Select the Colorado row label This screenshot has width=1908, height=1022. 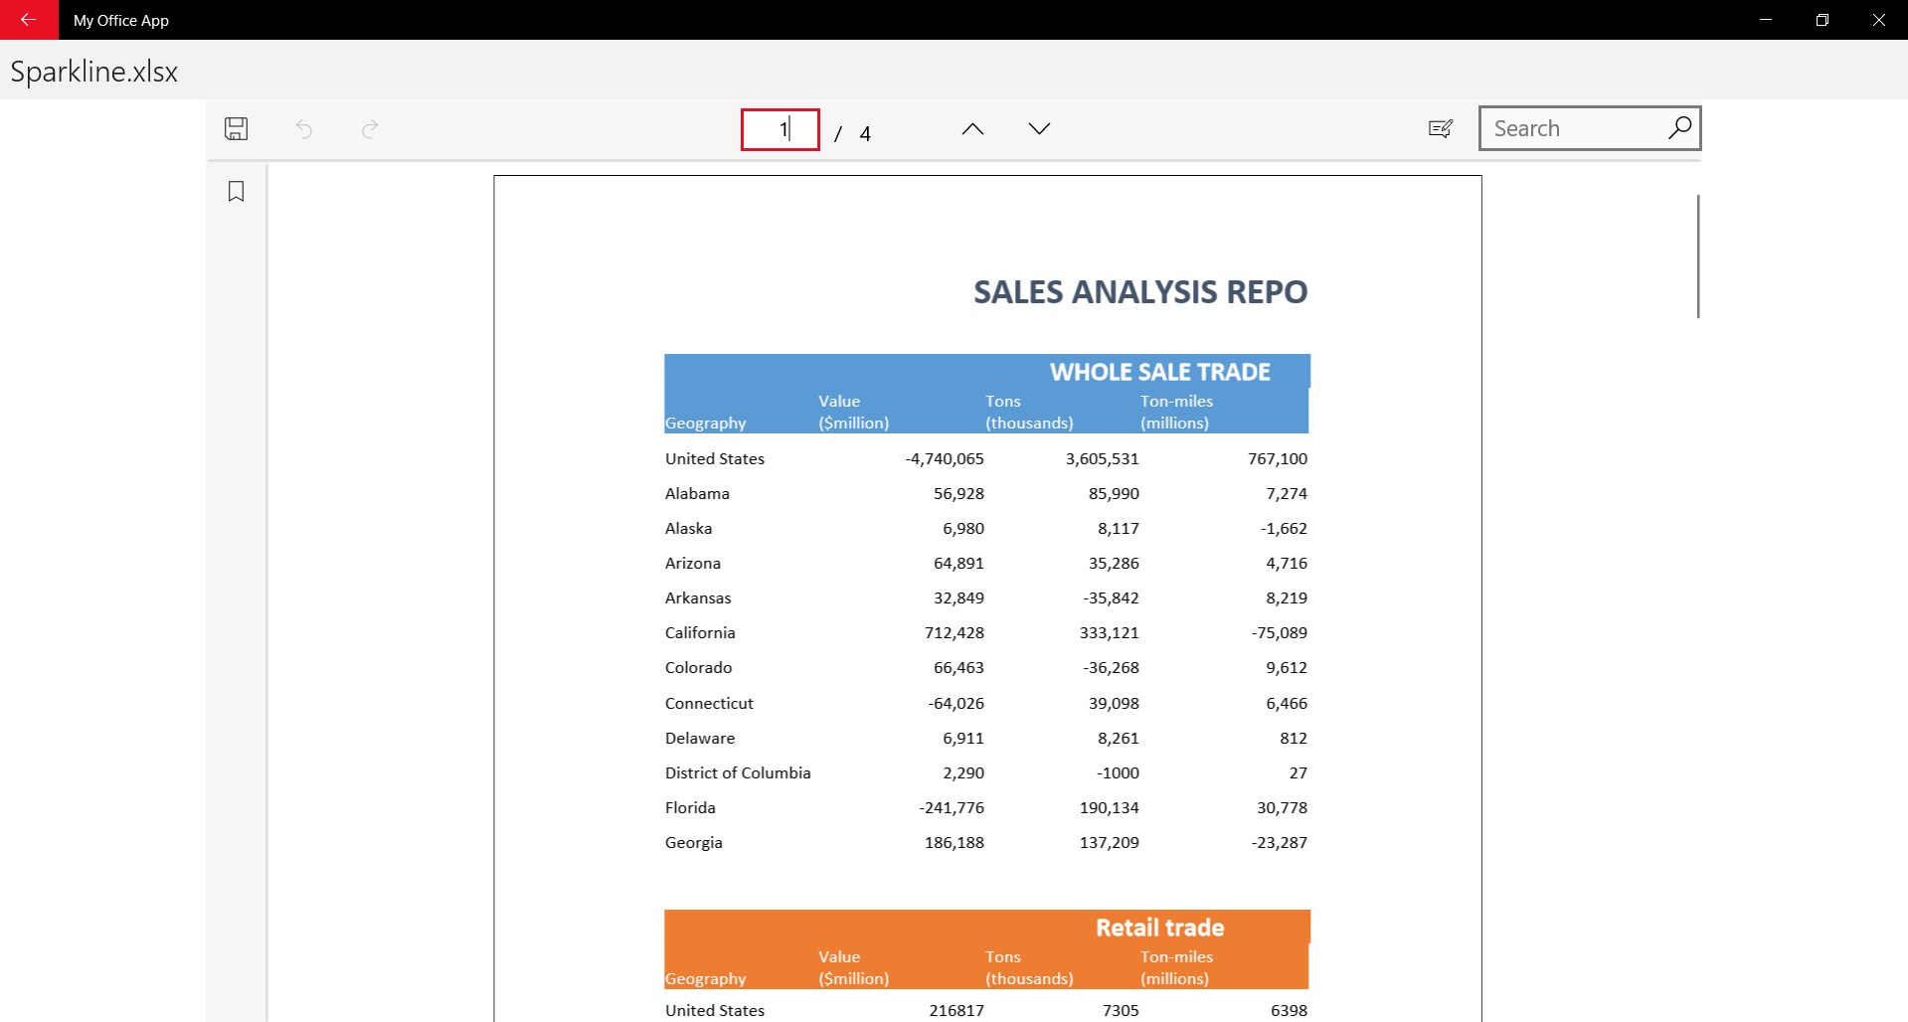pos(698,667)
